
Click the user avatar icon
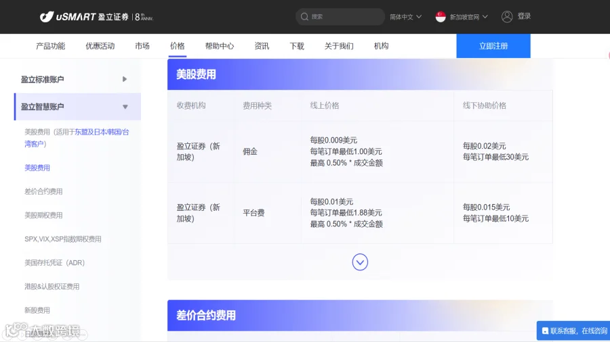[x=506, y=16]
